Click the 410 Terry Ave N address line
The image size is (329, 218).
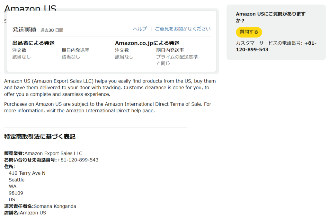click(x=27, y=173)
